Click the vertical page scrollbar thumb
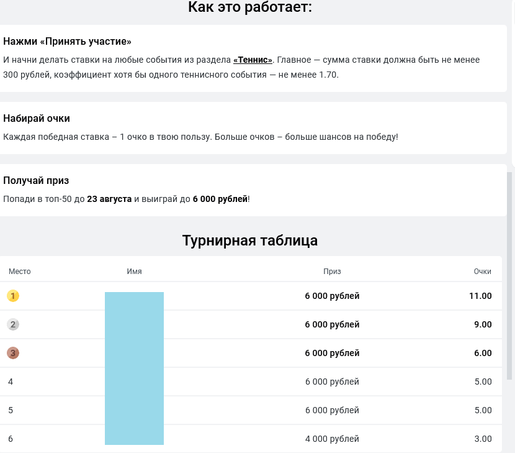 click(510, 273)
